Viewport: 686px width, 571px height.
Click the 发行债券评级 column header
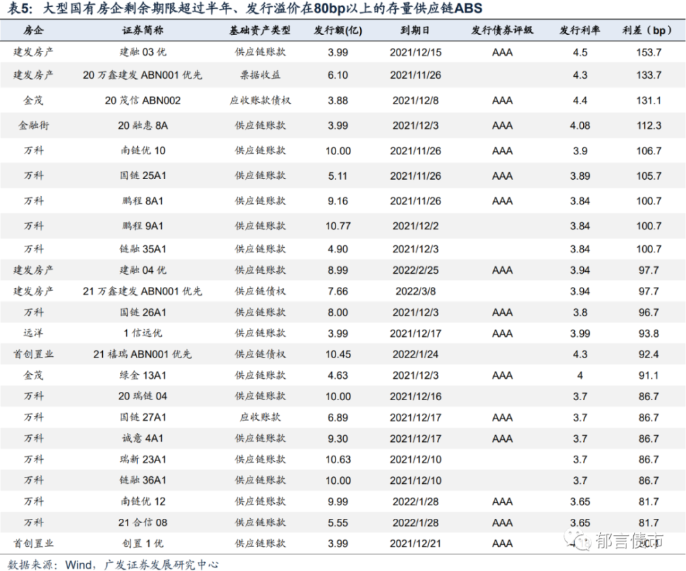point(502,30)
